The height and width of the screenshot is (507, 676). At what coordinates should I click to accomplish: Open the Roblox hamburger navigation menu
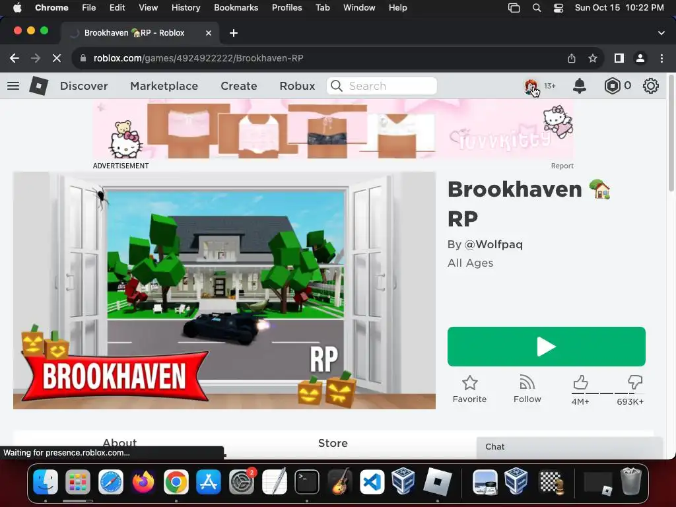[13, 86]
